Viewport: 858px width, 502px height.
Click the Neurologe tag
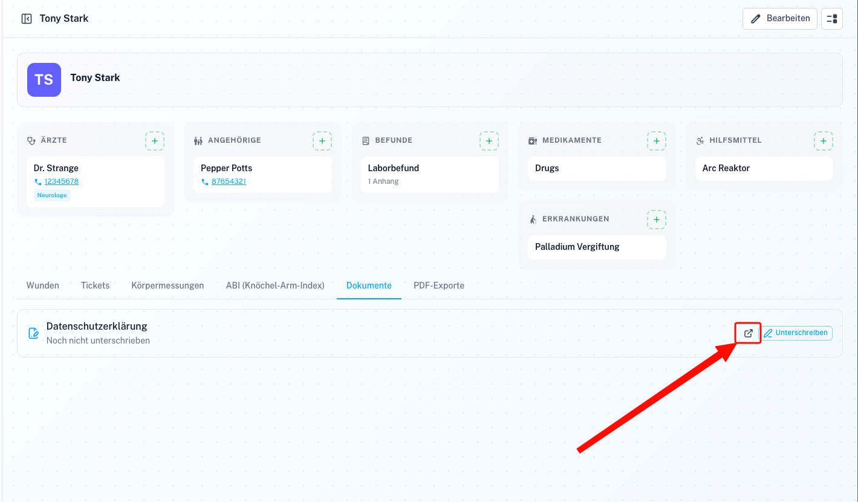pos(52,195)
